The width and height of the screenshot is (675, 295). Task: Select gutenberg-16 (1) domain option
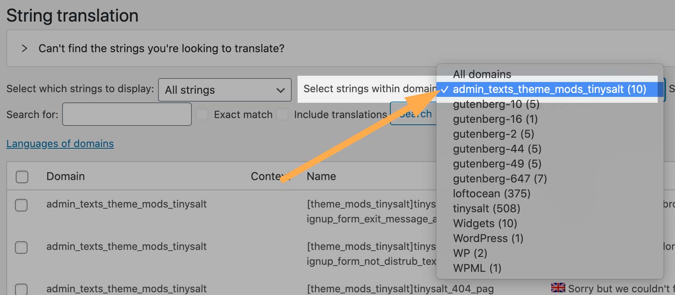[495, 119]
